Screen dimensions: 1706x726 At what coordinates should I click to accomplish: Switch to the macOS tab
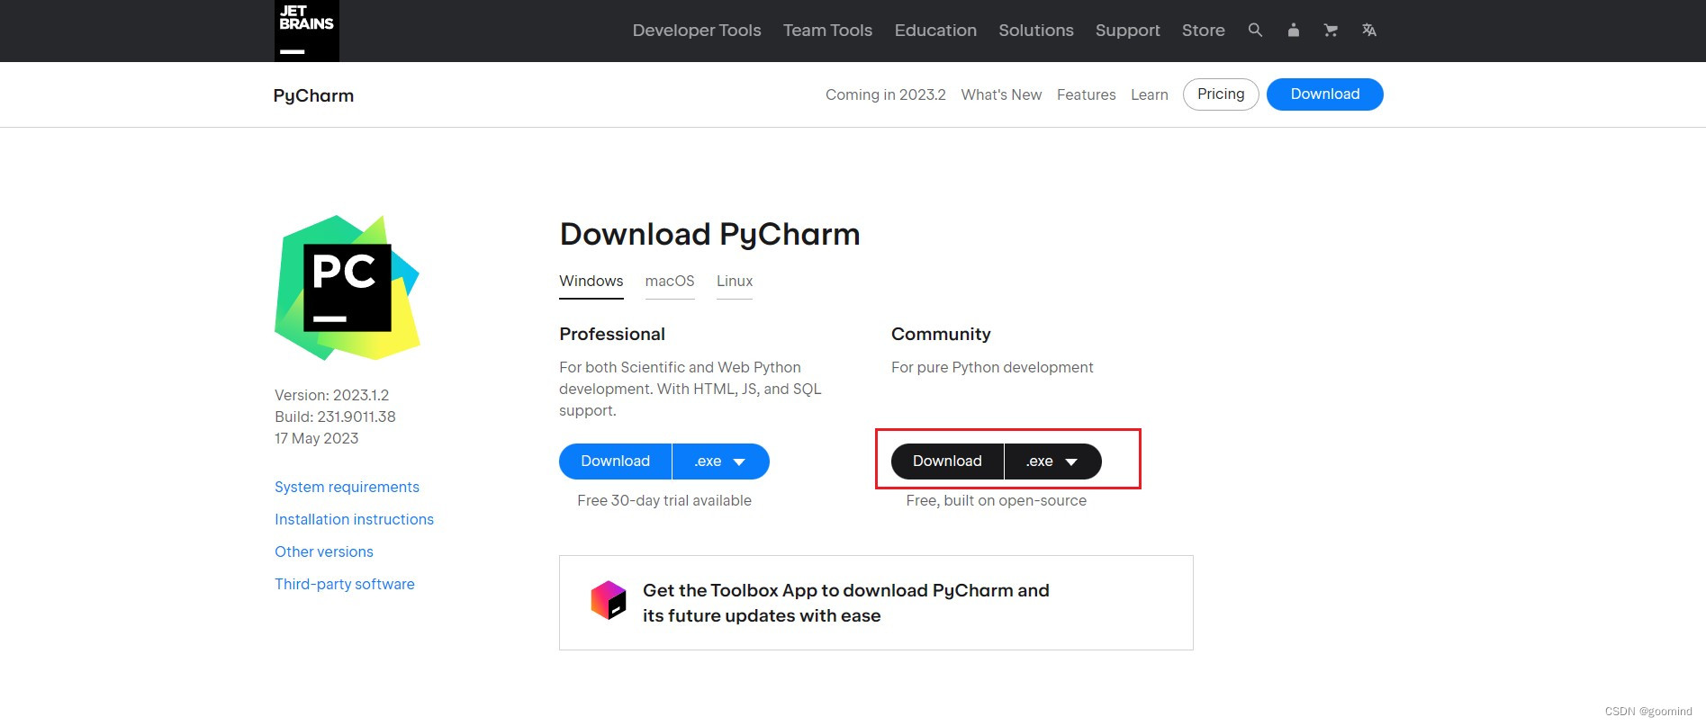point(670,282)
